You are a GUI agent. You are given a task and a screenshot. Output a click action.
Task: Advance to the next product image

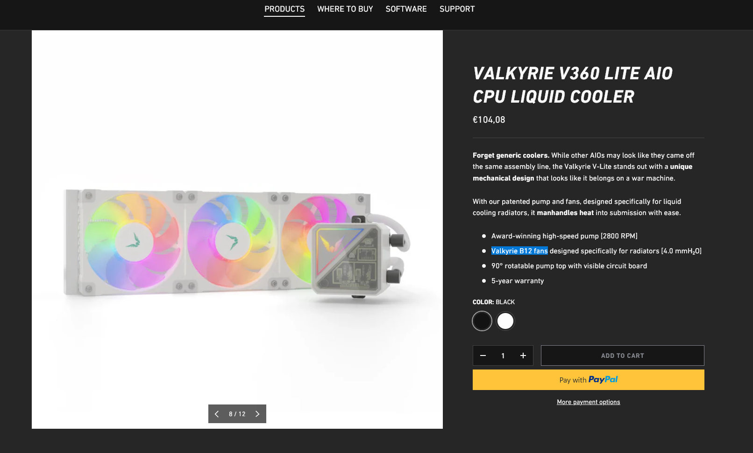tap(257, 414)
